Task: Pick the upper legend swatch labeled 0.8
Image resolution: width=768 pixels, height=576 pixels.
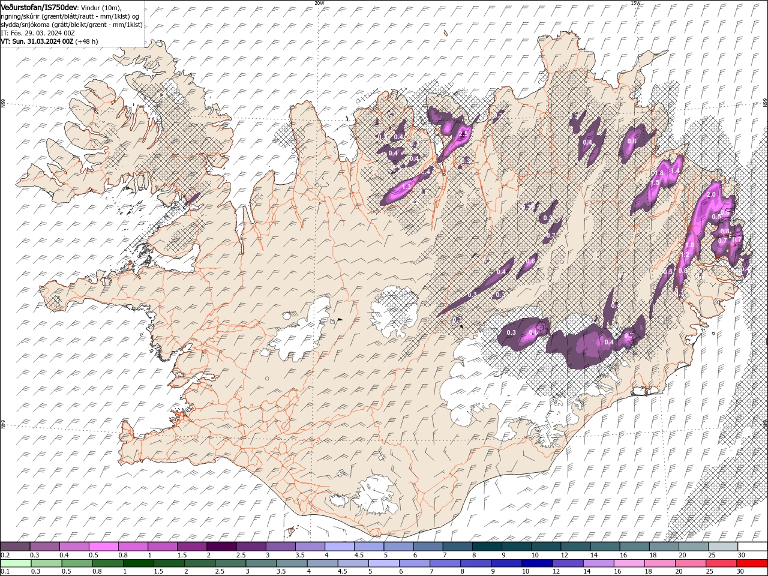Action: [x=133, y=547]
